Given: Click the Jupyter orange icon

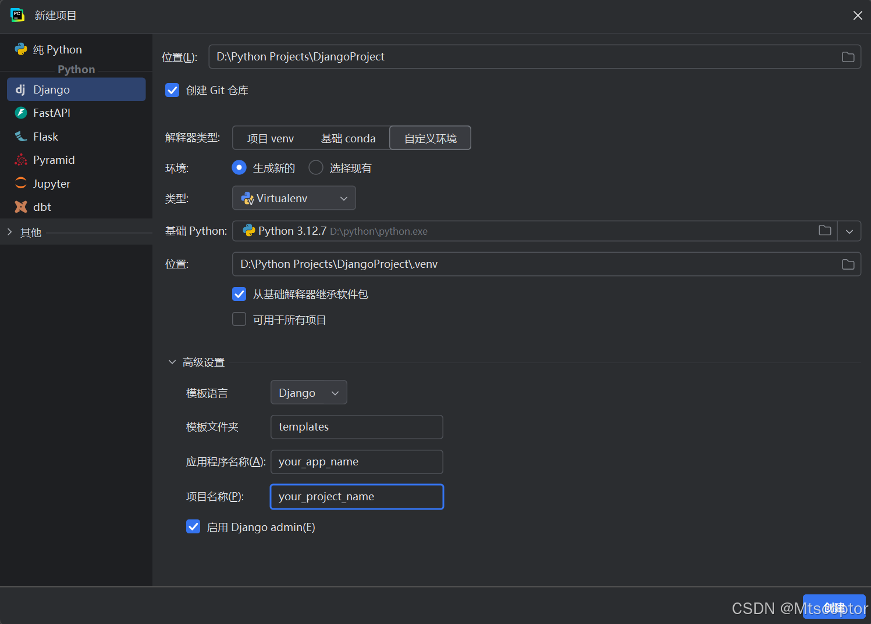Looking at the screenshot, I should pyautogui.click(x=21, y=183).
